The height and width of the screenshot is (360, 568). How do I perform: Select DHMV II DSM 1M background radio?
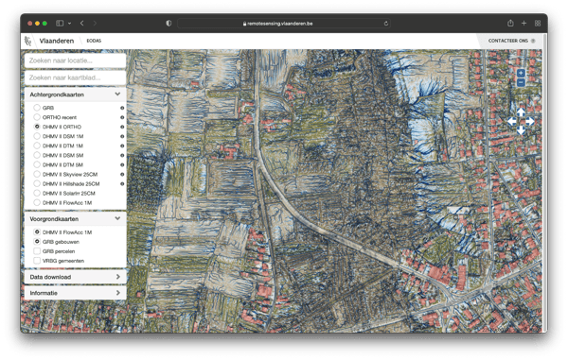[37, 136]
